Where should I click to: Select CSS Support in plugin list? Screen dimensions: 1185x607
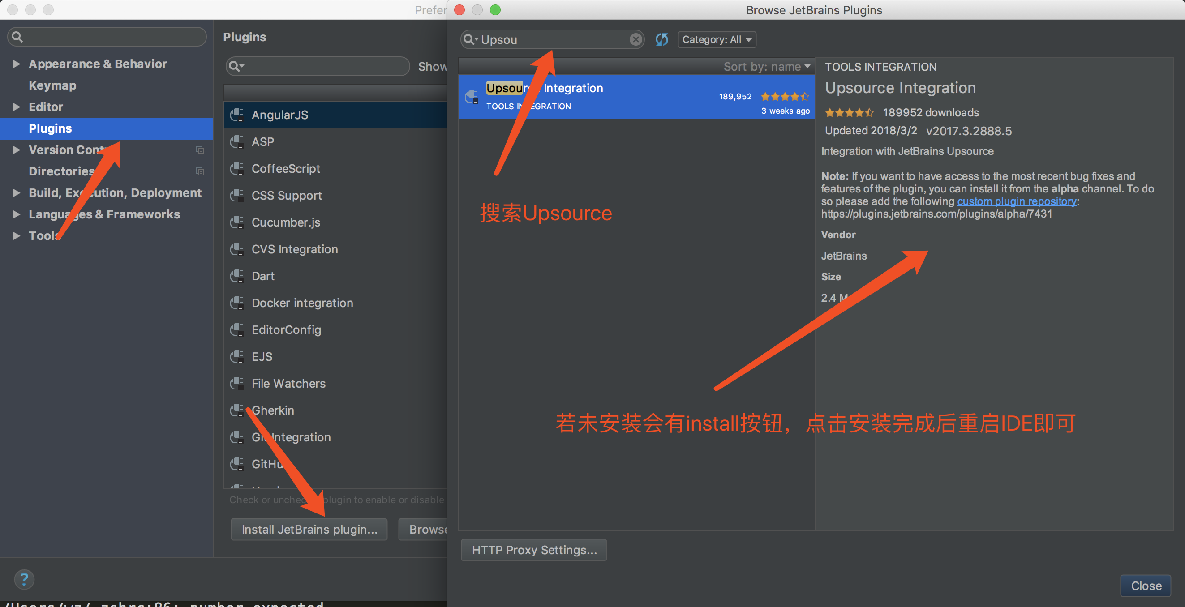[335, 196]
